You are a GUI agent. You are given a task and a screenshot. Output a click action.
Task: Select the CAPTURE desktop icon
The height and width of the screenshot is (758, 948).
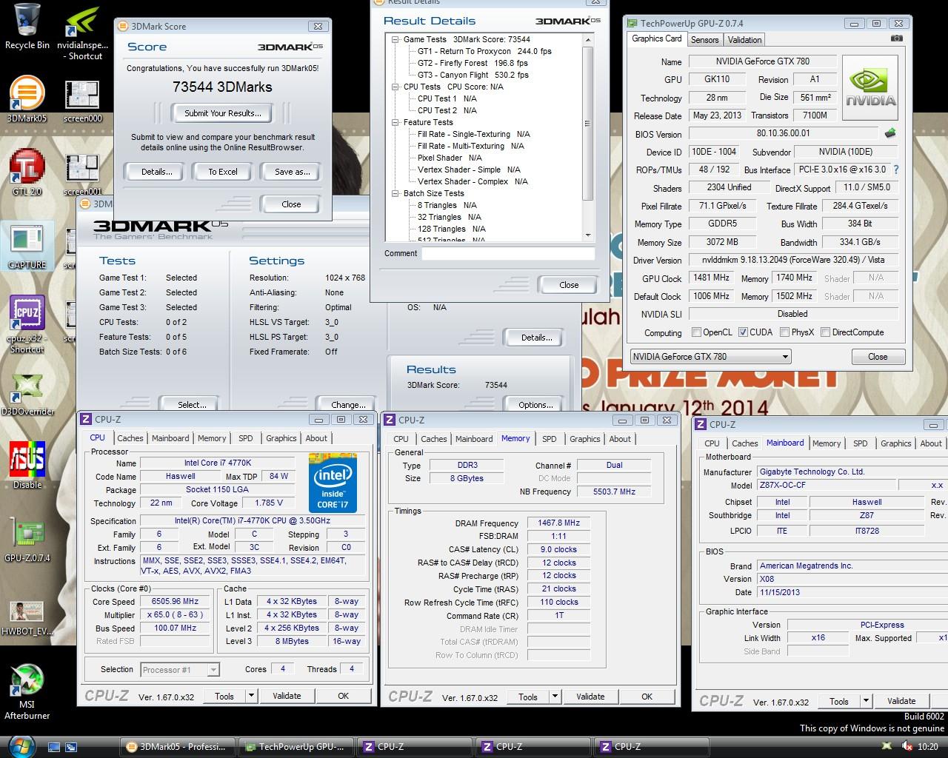[27, 245]
